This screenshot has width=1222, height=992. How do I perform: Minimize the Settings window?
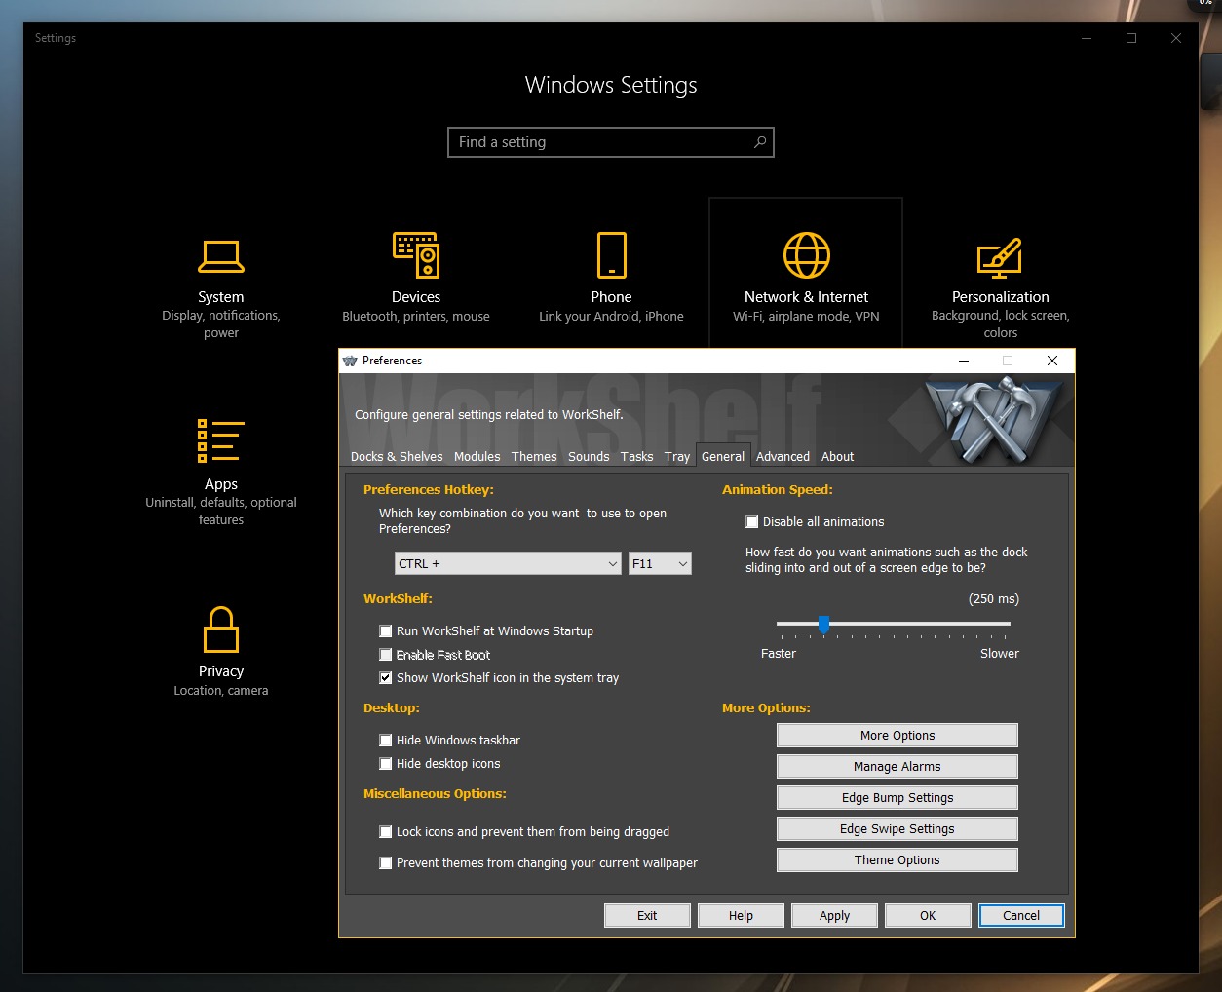[1087, 38]
